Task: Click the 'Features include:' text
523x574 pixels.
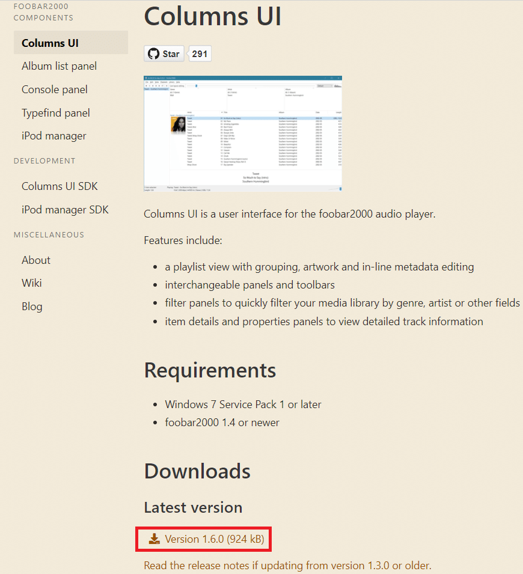Action: pyautogui.click(x=183, y=240)
